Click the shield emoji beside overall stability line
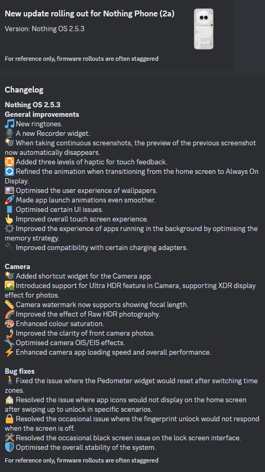This screenshot has width=265, height=472. (10, 448)
